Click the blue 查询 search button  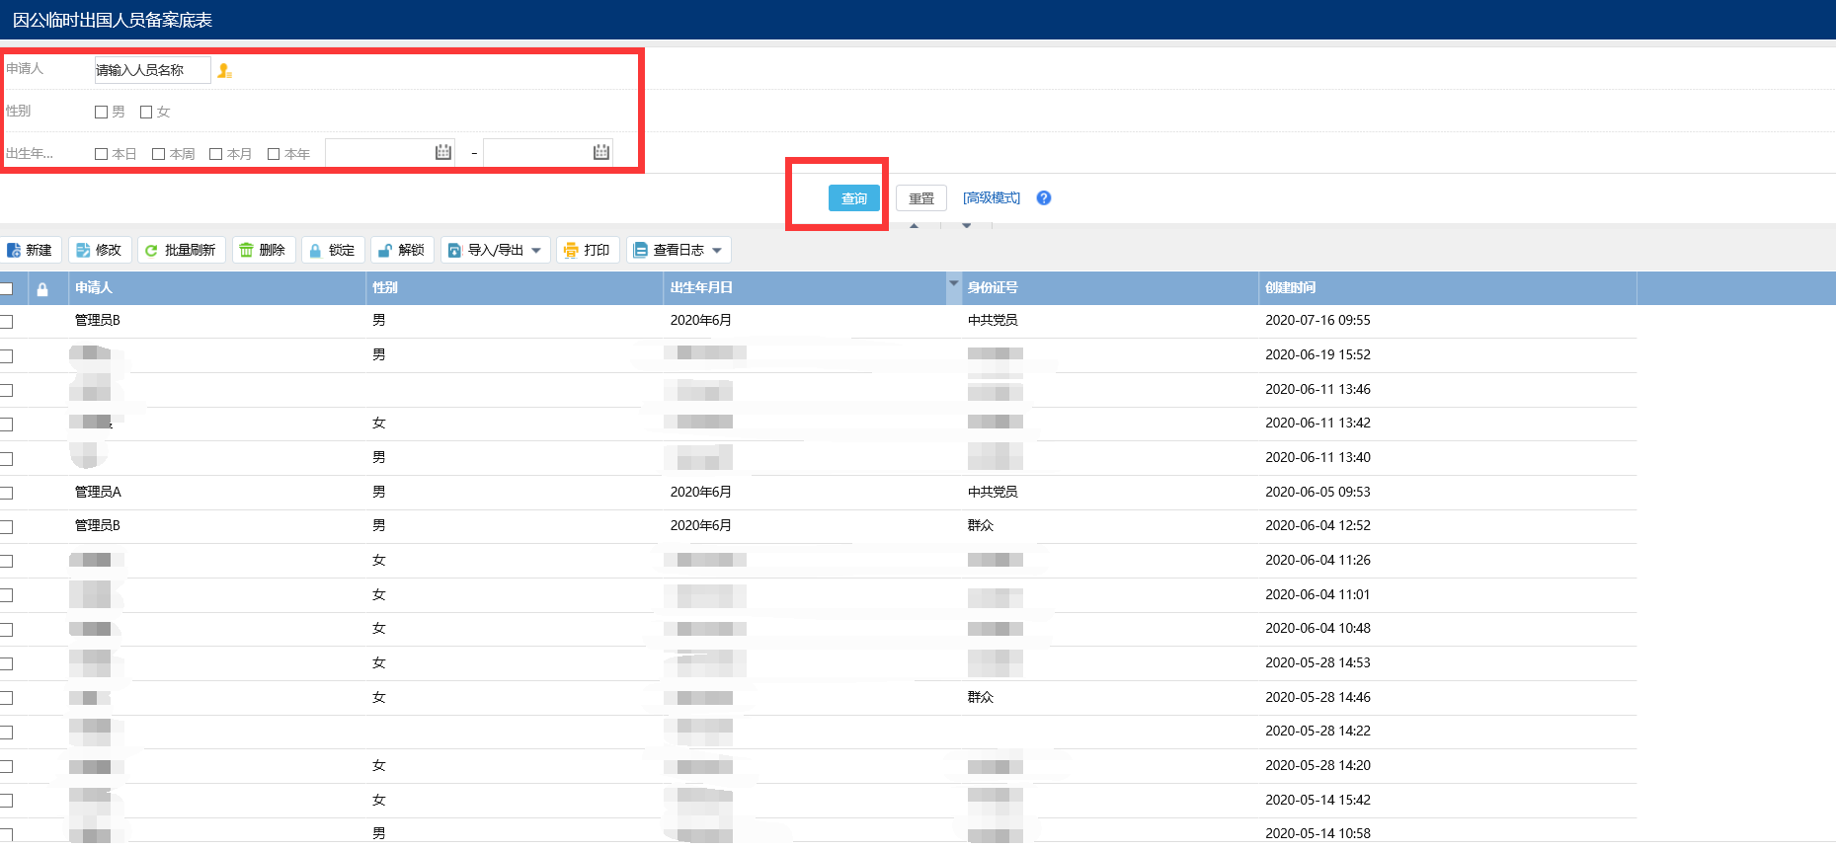coord(853,198)
